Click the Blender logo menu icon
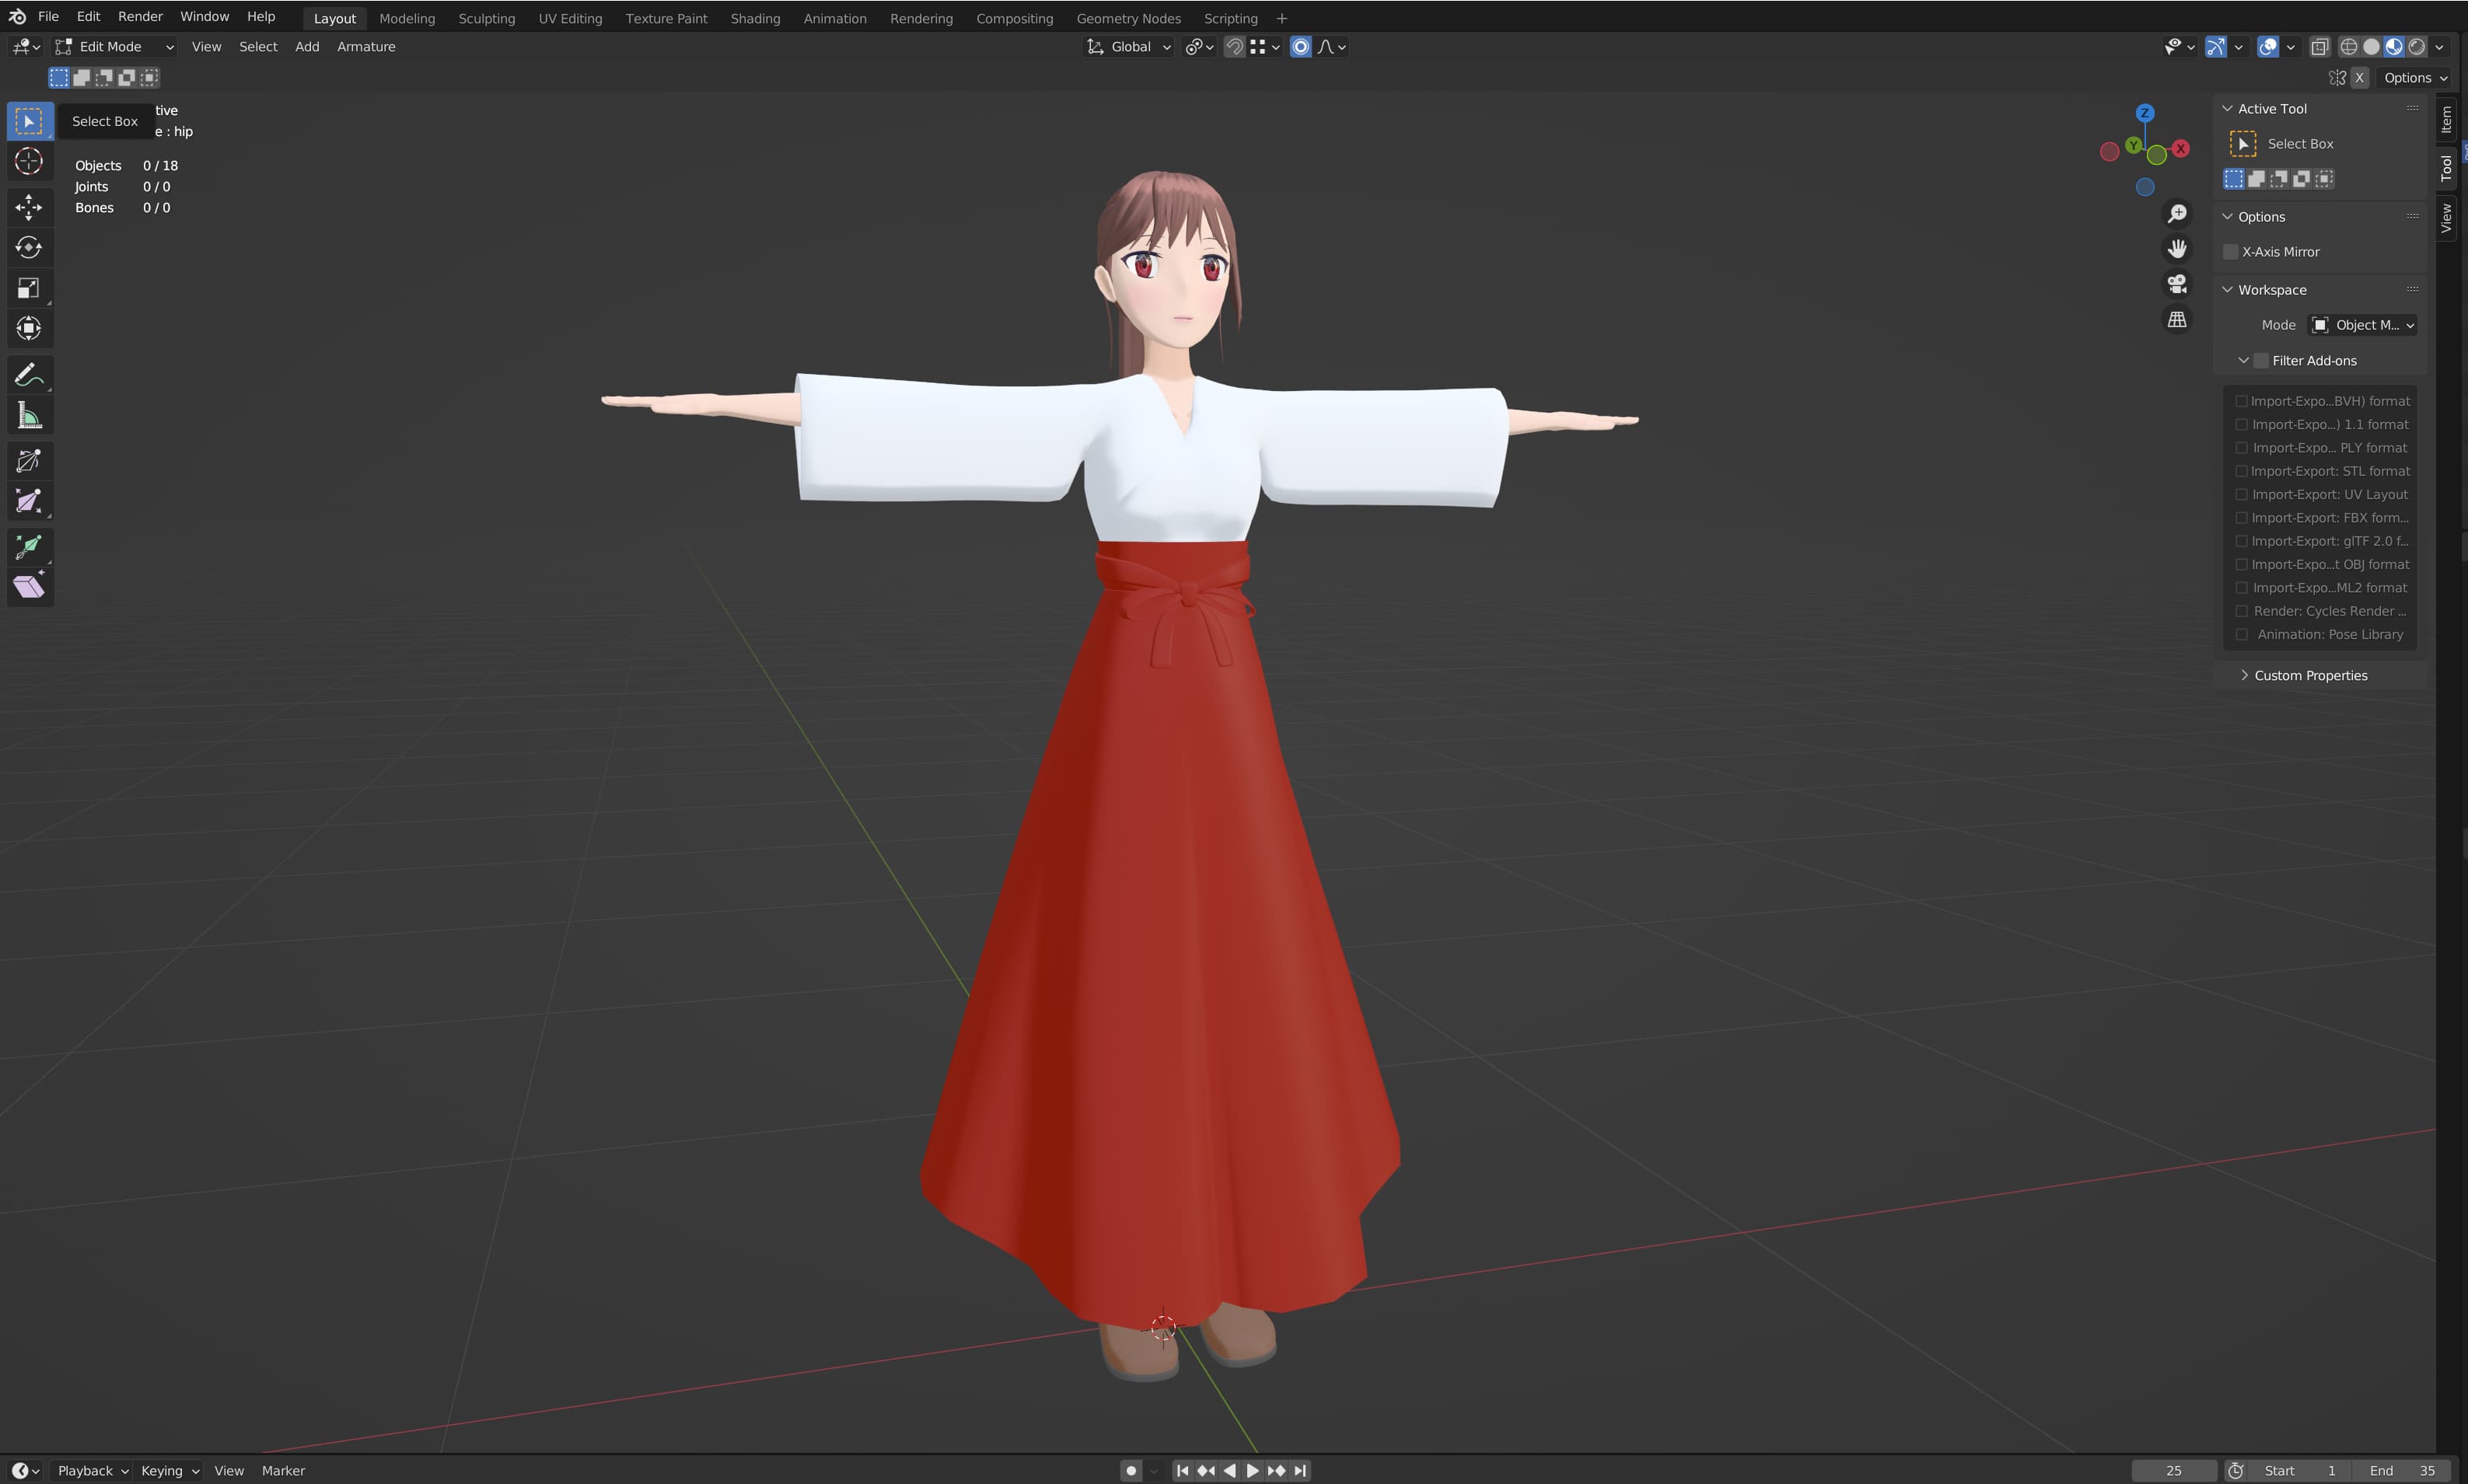Screen dimensions: 2468x1484 (x=17, y=17)
